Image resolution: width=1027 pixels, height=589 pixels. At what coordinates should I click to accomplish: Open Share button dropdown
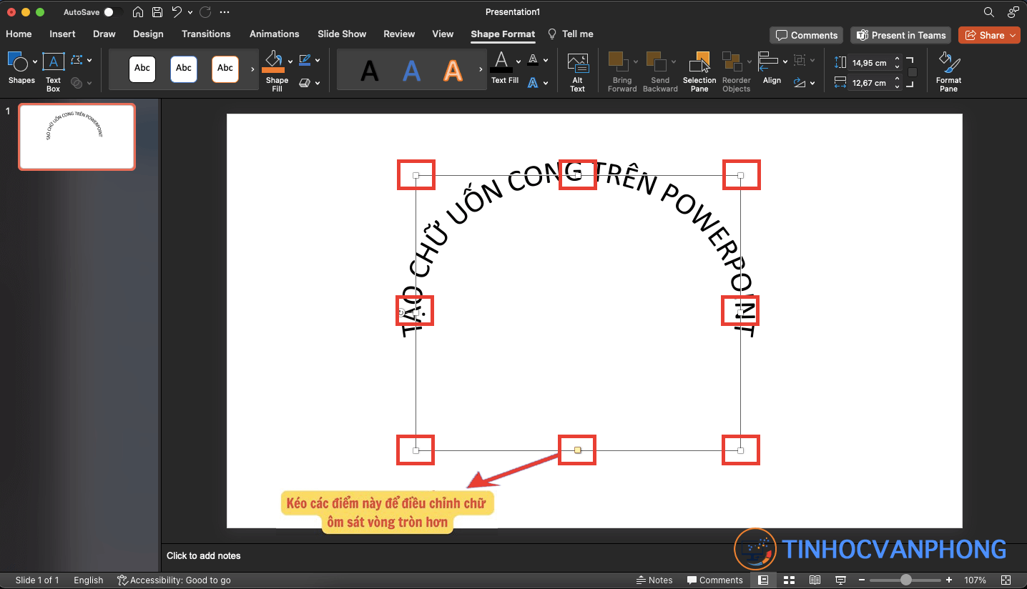coord(1013,35)
